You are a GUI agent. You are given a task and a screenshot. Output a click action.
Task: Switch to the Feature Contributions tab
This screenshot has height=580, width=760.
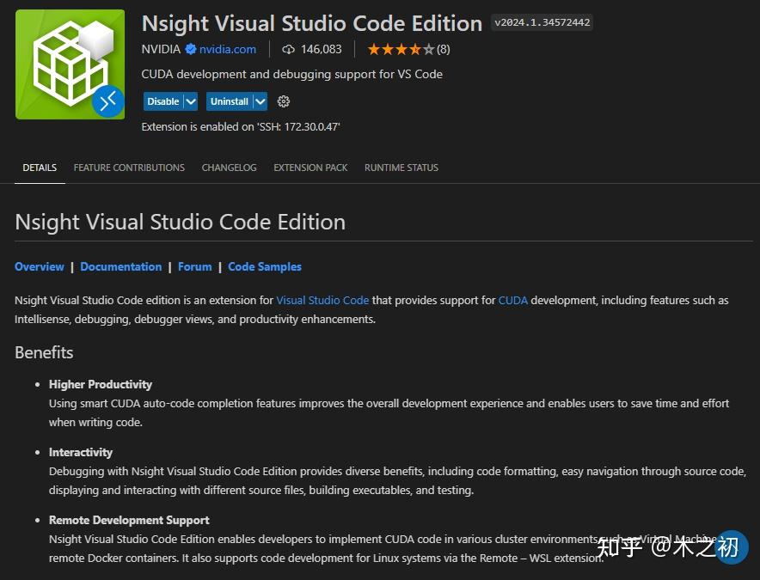(129, 168)
